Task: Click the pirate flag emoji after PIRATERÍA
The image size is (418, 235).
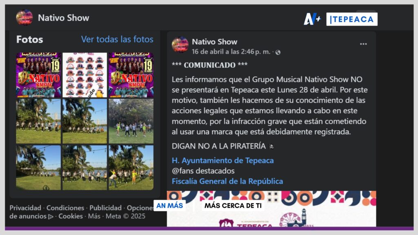Action: click(x=272, y=146)
